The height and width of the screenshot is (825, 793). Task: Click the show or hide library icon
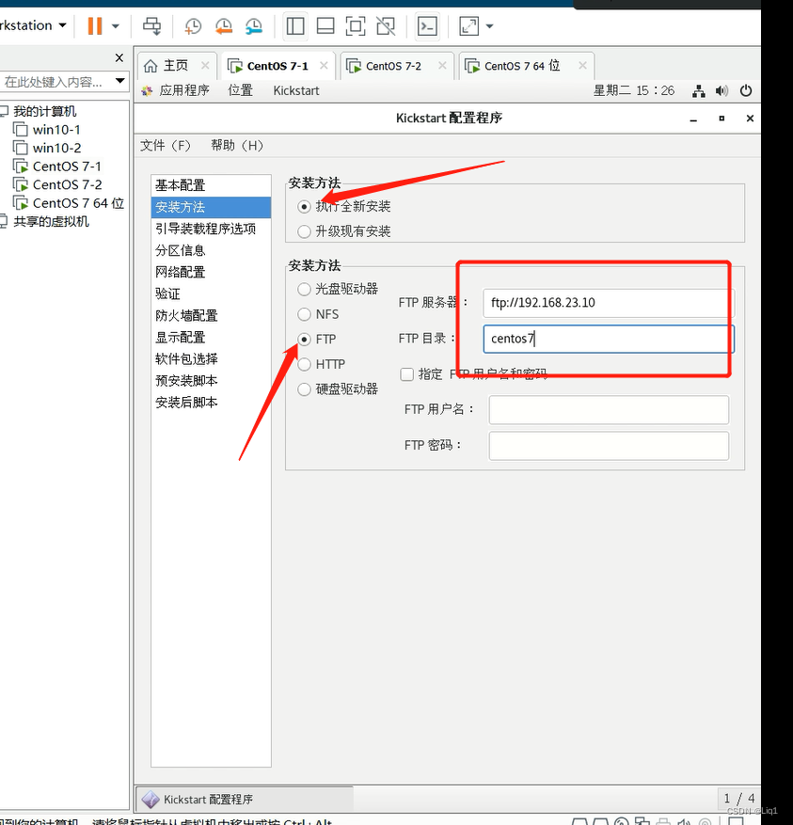(x=294, y=26)
